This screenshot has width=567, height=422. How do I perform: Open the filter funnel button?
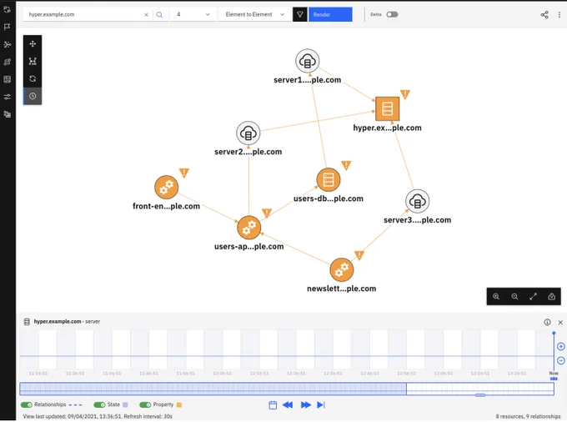(300, 14)
